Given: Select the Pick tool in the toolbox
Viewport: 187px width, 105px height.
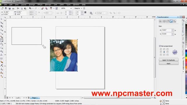Looking at the screenshot, I should [1, 19].
